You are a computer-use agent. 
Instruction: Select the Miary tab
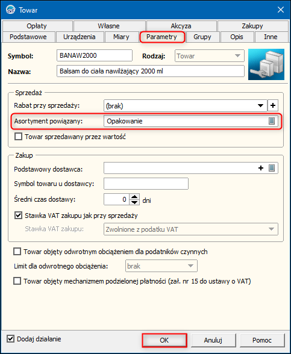pos(121,37)
